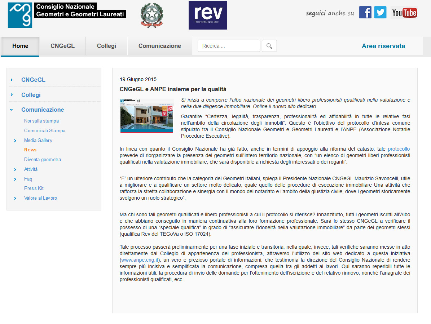
Task: Open the Comunicazione sidebar heading
Action: click(x=43, y=110)
